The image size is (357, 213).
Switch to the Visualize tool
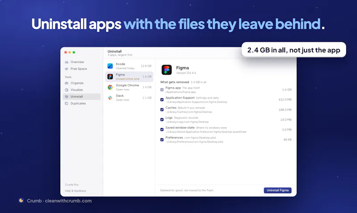pos(82,90)
